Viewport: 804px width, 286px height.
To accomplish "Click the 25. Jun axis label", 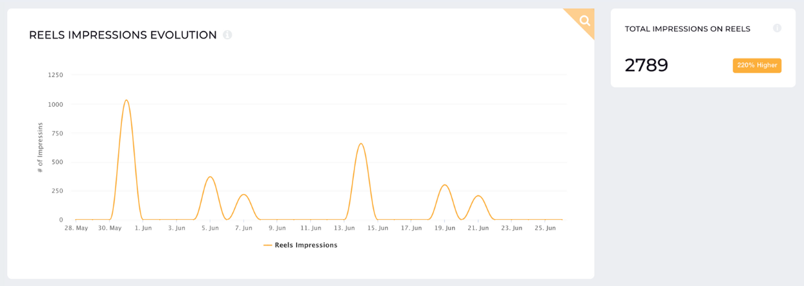I will [545, 228].
